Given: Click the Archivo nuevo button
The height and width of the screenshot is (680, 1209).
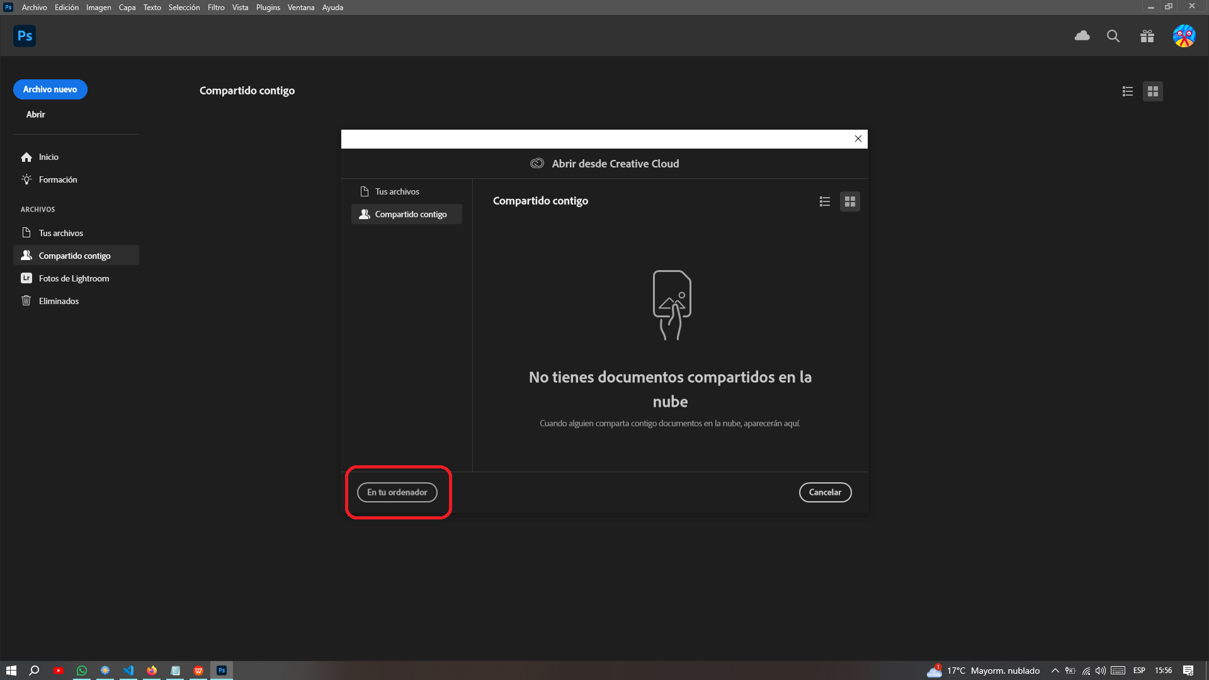Looking at the screenshot, I should pos(50,89).
